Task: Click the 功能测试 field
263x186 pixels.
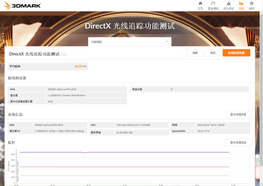Action: pyautogui.click(x=125, y=42)
